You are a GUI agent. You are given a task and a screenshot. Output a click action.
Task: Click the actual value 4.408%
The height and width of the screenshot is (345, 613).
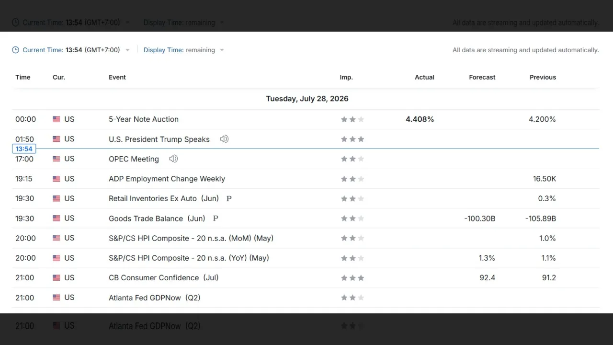point(420,119)
